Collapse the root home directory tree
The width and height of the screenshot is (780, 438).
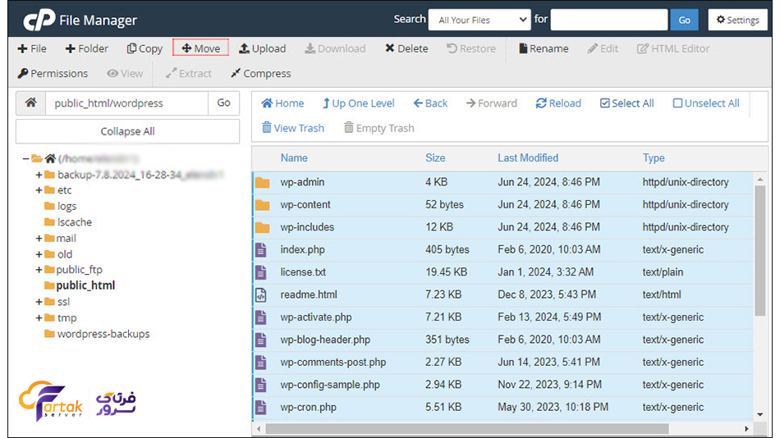pyautogui.click(x=26, y=158)
